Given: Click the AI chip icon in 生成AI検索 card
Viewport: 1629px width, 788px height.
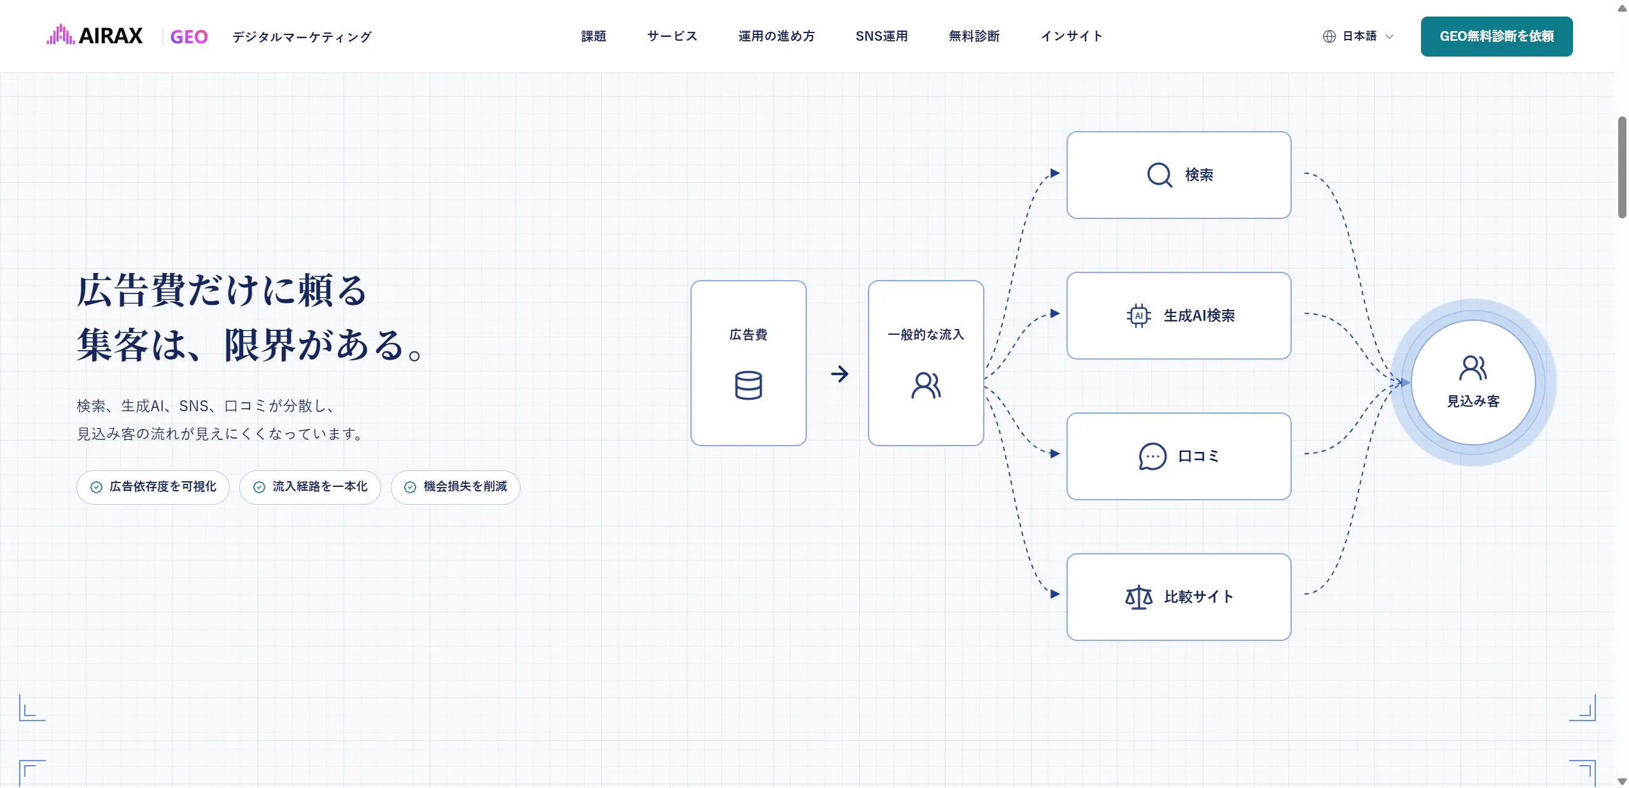Looking at the screenshot, I should (x=1139, y=316).
